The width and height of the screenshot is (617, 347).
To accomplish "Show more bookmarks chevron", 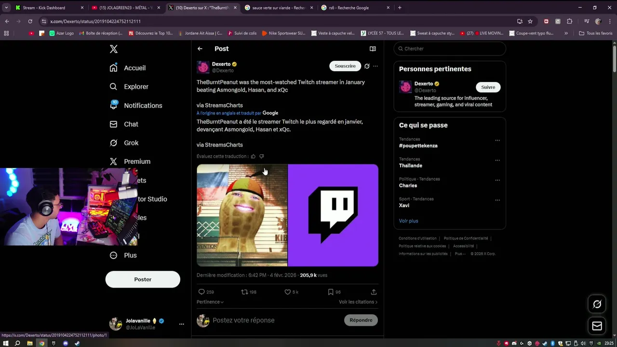I will pyautogui.click(x=566, y=33).
